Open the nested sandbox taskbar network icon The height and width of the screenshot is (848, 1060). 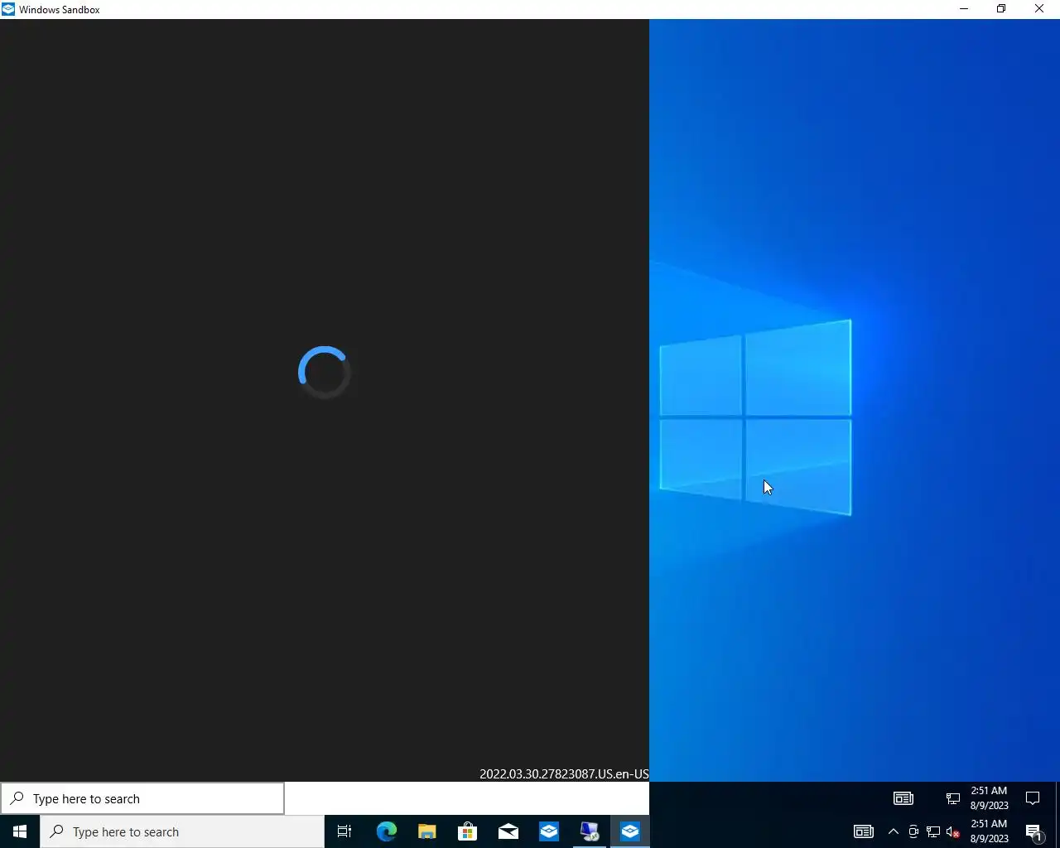[x=952, y=798]
